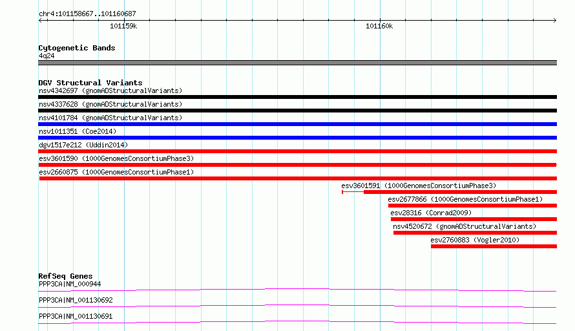Screen dimensions: 575x331
Task: Click the 101159k ruler tick label
Action: point(123,26)
